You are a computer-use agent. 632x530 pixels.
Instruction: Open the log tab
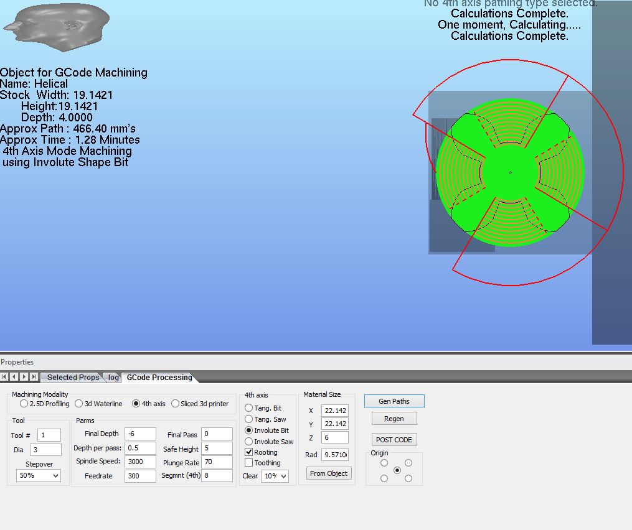pos(113,378)
